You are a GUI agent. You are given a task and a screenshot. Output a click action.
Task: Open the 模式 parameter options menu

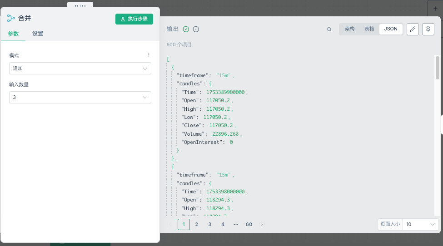click(149, 55)
